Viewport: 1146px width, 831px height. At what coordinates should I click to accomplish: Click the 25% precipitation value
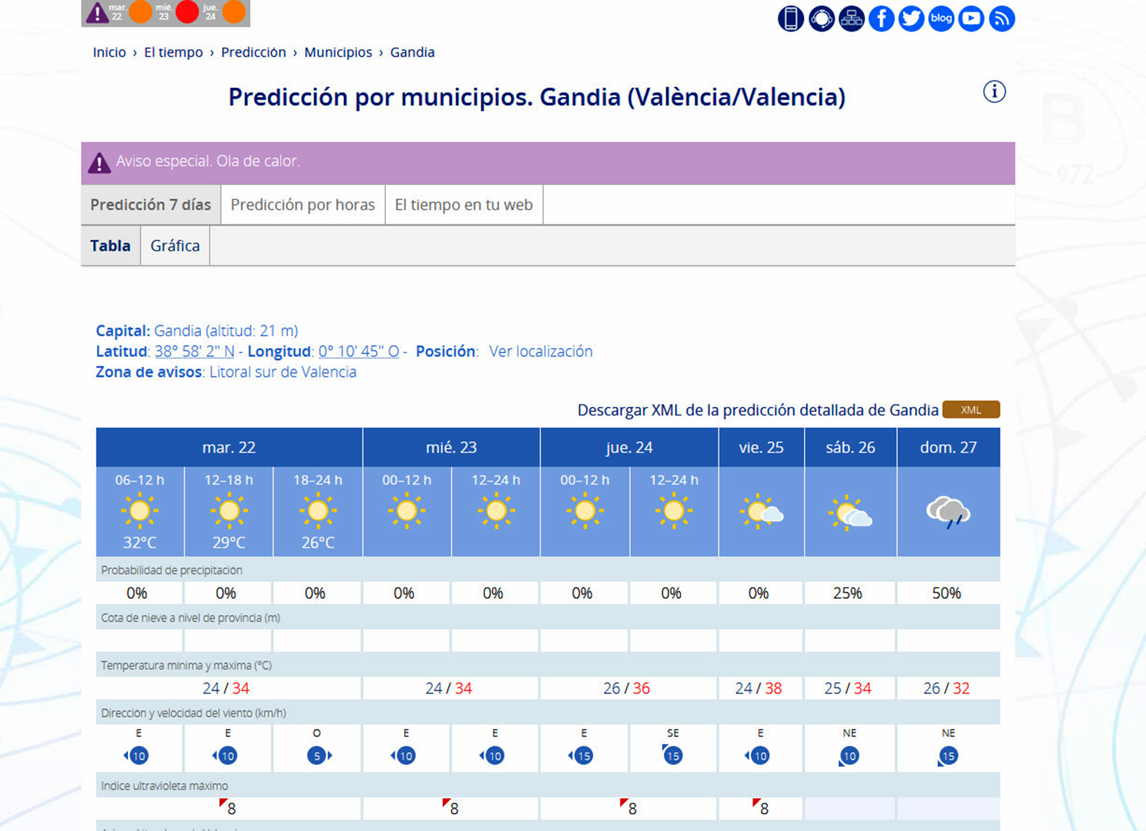[847, 593]
